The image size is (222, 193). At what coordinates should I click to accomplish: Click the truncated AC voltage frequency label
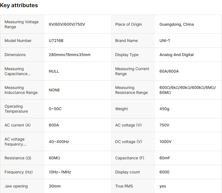(15, 142)
